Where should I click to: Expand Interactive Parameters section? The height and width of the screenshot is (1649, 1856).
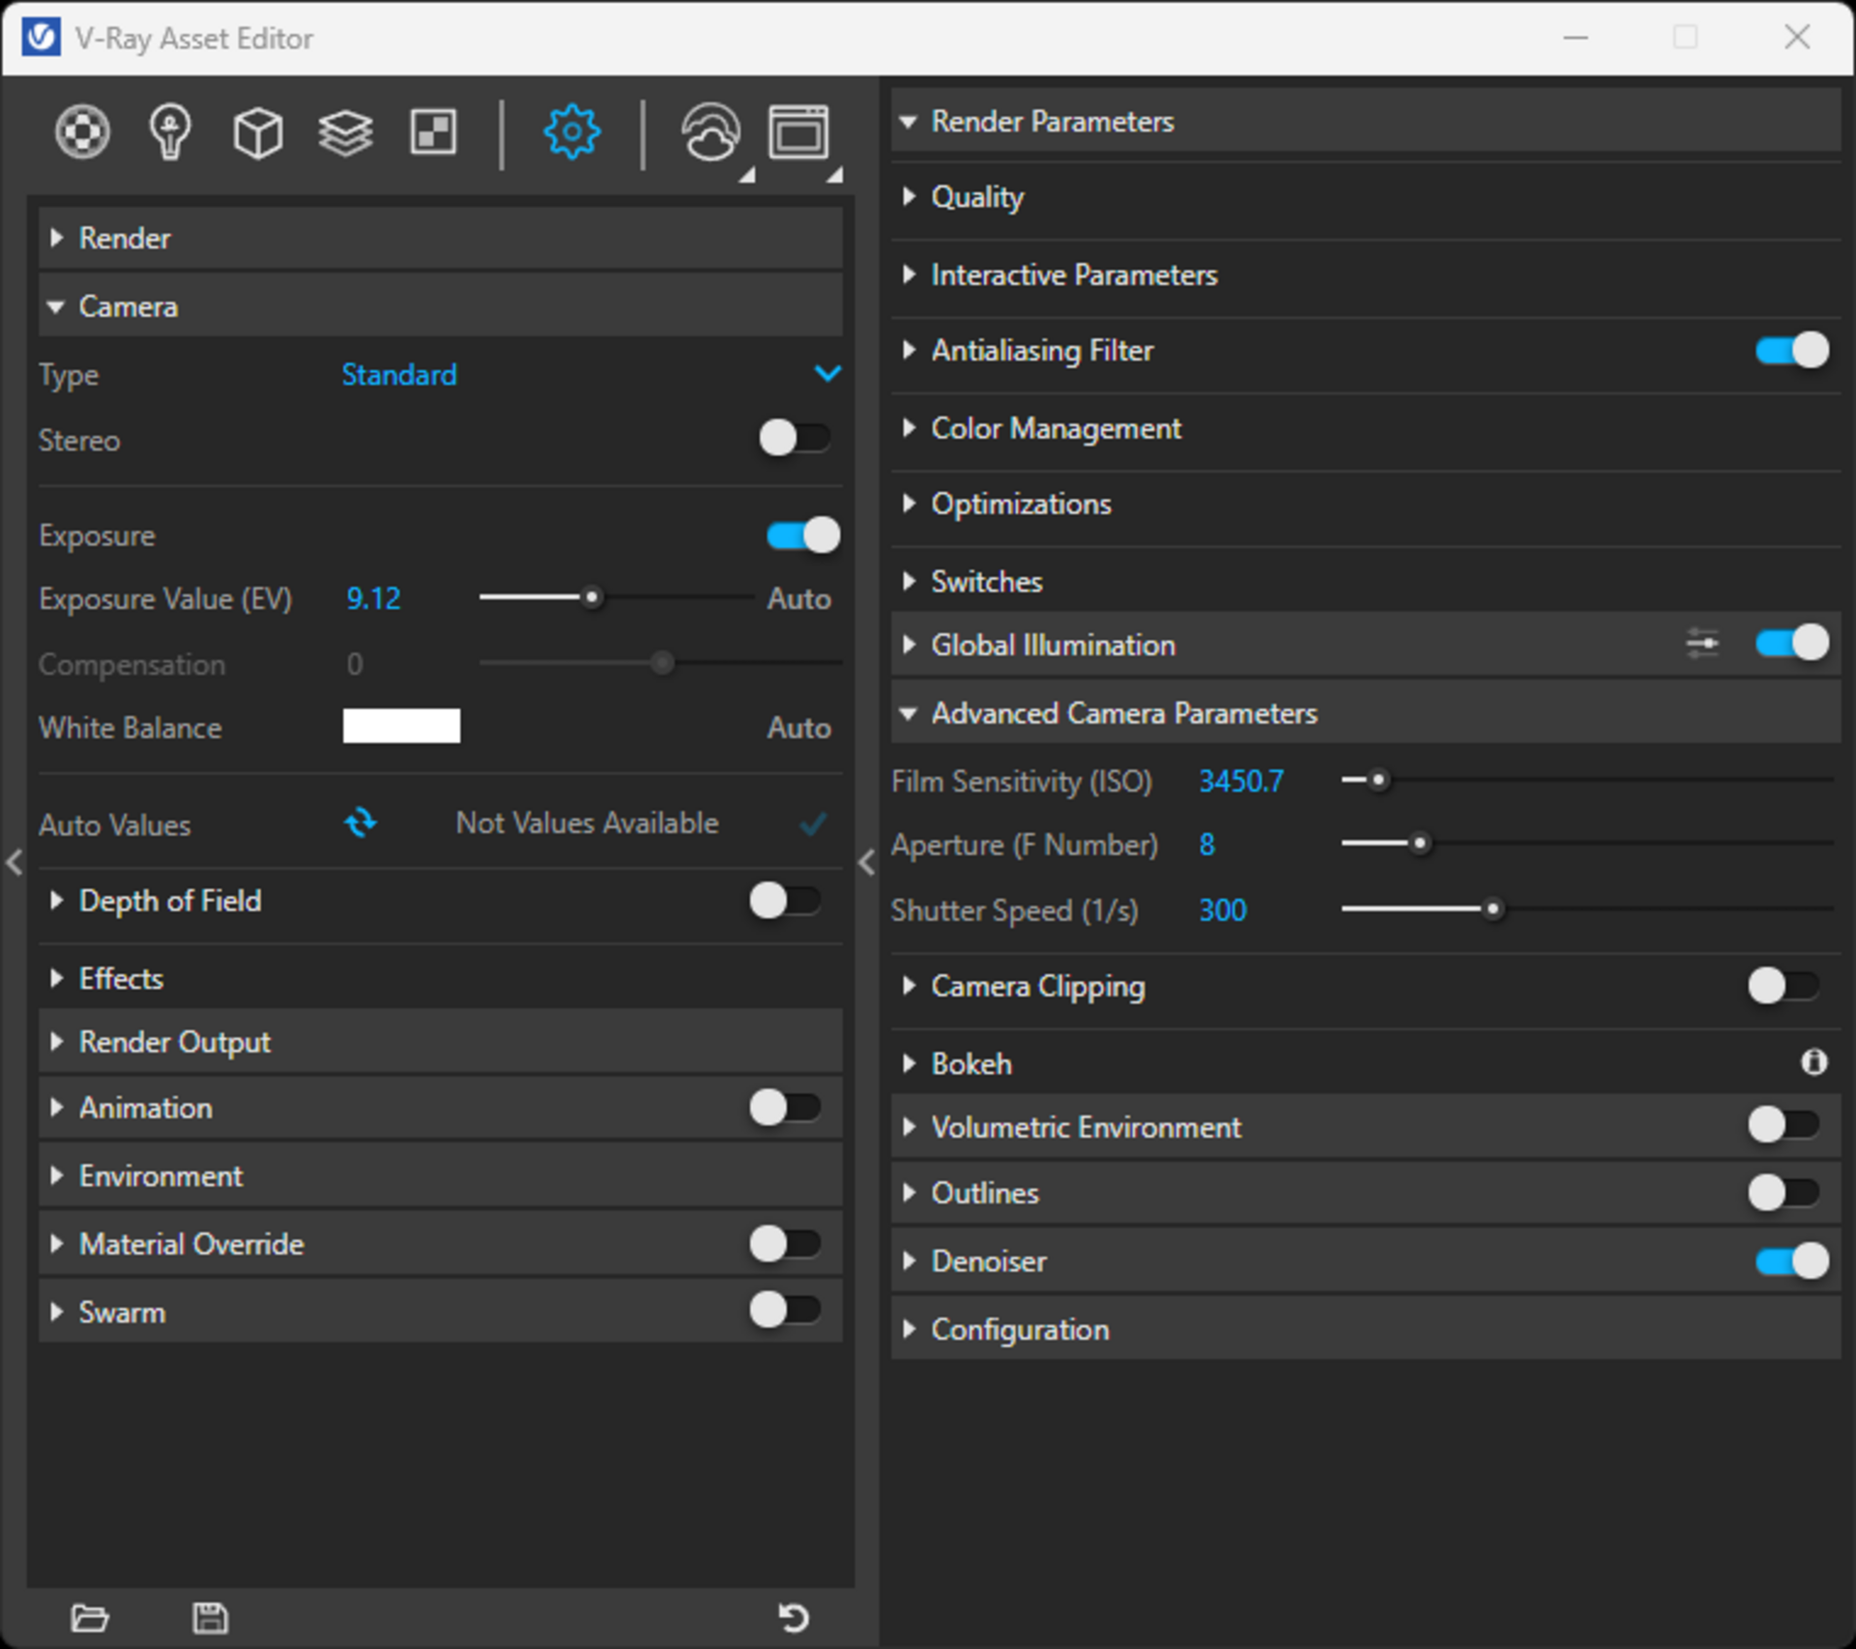pyautogui.click(x=1366, y=275)
